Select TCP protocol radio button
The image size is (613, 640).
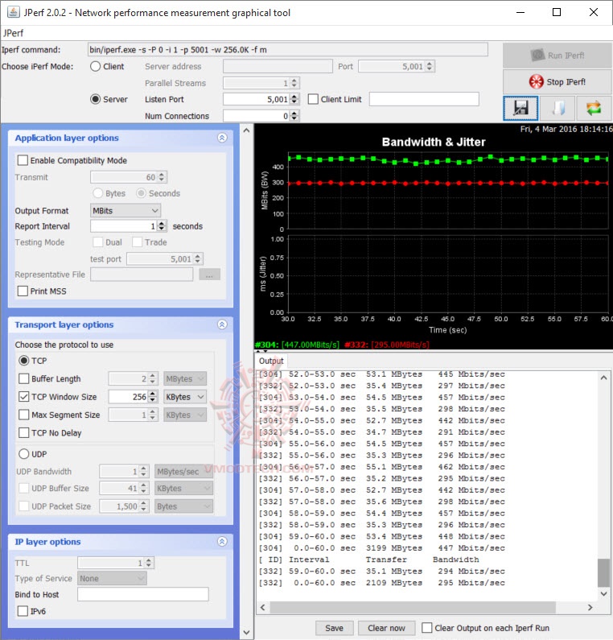(x=23, y=361)
